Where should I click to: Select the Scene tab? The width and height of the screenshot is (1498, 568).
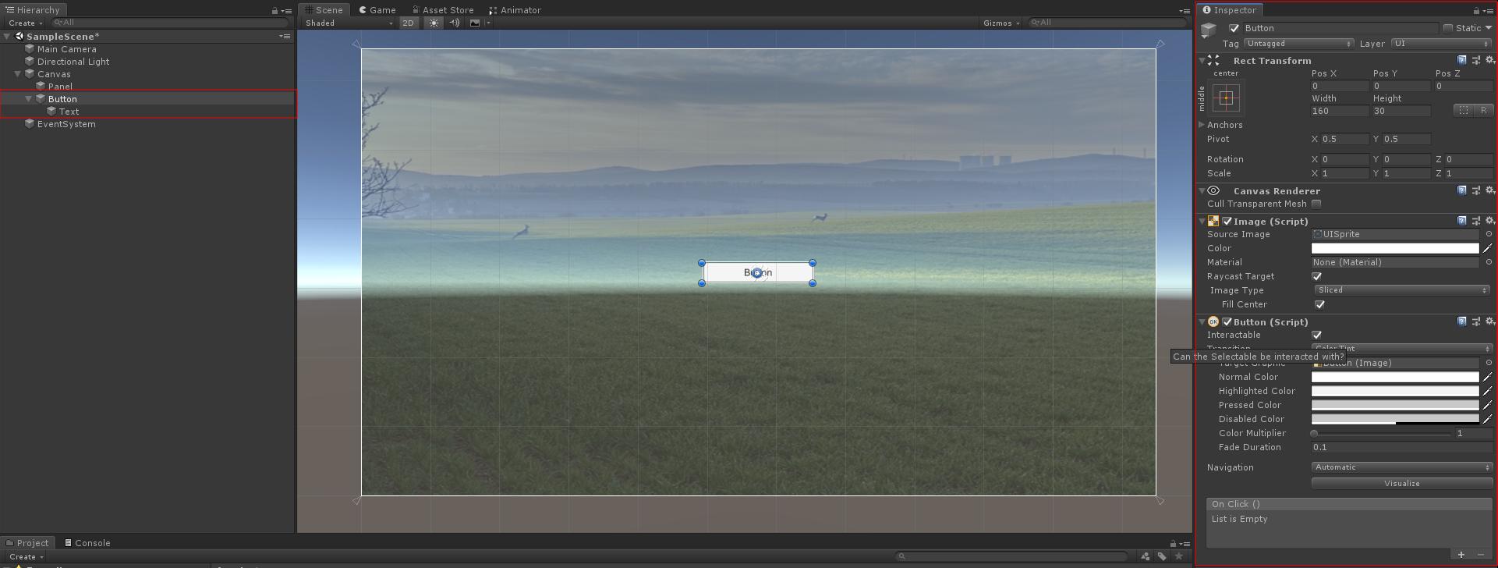pyautogui.click(x=324, y=10)
